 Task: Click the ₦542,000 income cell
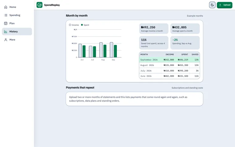point(169,60)
